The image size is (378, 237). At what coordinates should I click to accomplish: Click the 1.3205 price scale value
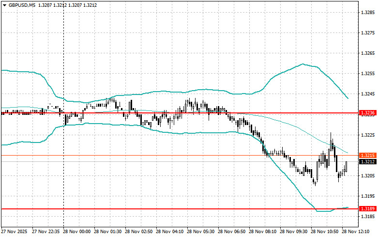tap(368, 176)
